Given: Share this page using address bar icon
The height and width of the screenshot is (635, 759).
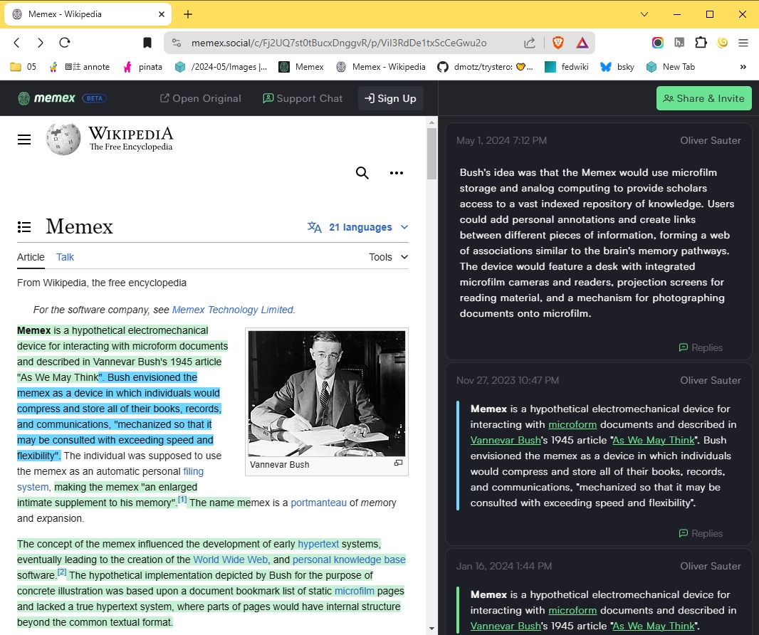Looking at the screenshot, I should point(530,43).
